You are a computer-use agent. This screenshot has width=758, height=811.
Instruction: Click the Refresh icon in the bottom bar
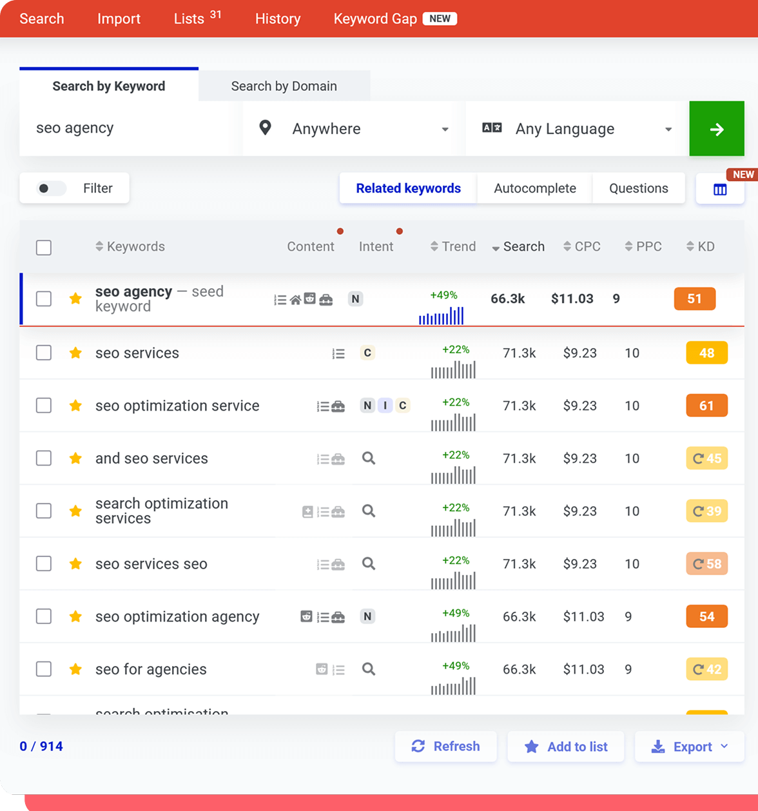(419, 746)
